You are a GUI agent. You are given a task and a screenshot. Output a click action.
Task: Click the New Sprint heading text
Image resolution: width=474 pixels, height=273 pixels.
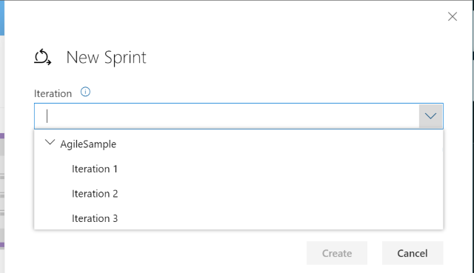(x=106, y=58)
